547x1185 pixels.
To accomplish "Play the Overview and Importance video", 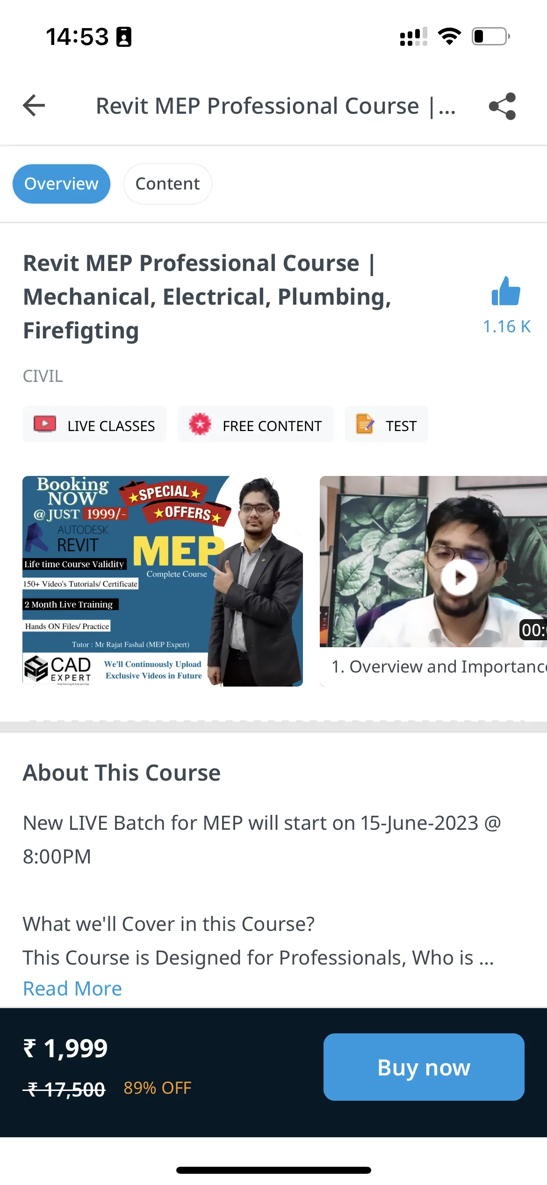I will (x=459, y=577).
